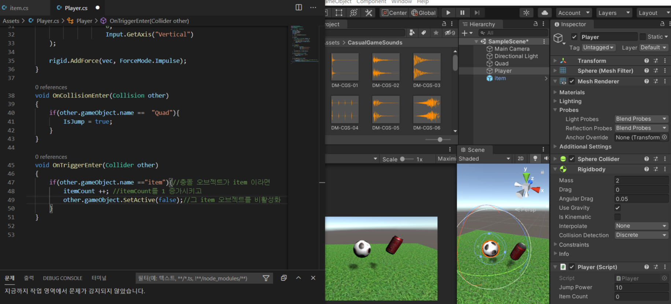The image size is (671, 304).
Task: Open the Layer Default dropdown
Action: click(x=654, y=48)
